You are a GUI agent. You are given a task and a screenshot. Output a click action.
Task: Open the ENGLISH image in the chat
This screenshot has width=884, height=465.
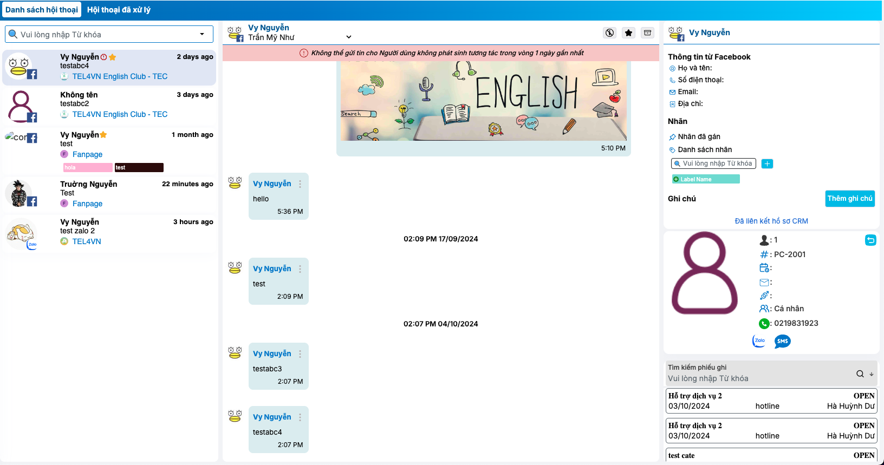[484, 100]
